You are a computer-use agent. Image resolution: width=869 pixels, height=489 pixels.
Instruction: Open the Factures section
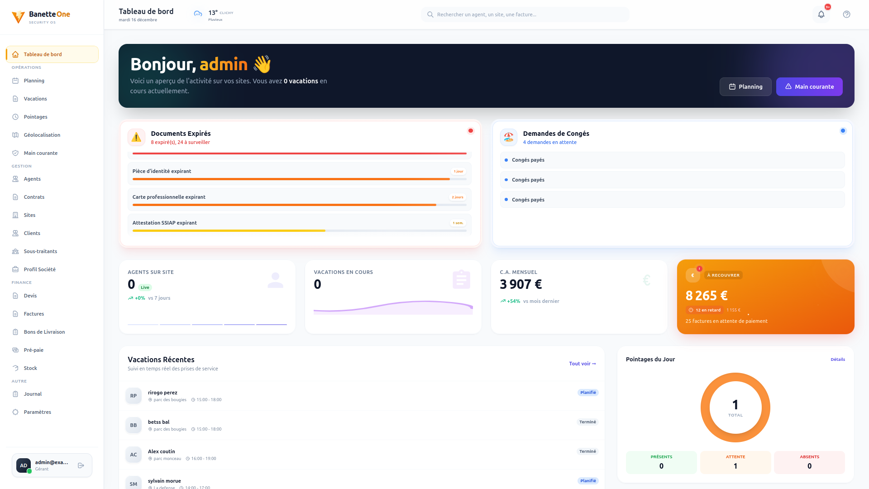[x=34, y=314]
